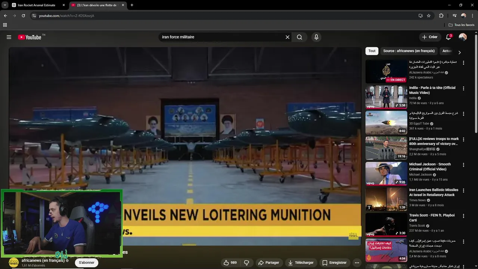Screen dimensions: 478x269
Task: View site information icon in address bar
Action: pyautogui.click(x=34, y=16)
